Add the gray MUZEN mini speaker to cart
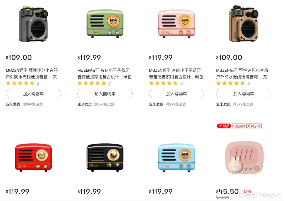 33,94
